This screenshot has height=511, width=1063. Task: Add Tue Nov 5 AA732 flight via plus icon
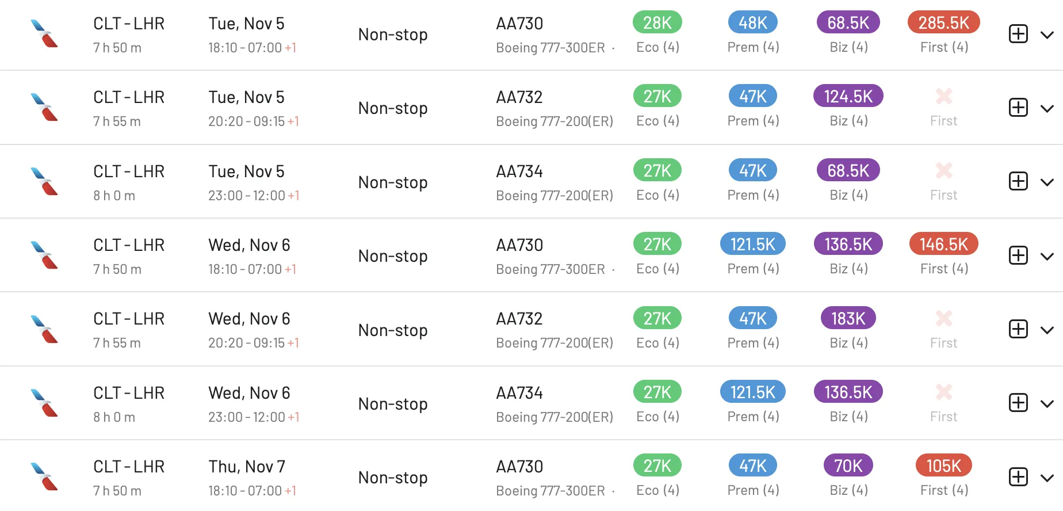click(1018, 108)
